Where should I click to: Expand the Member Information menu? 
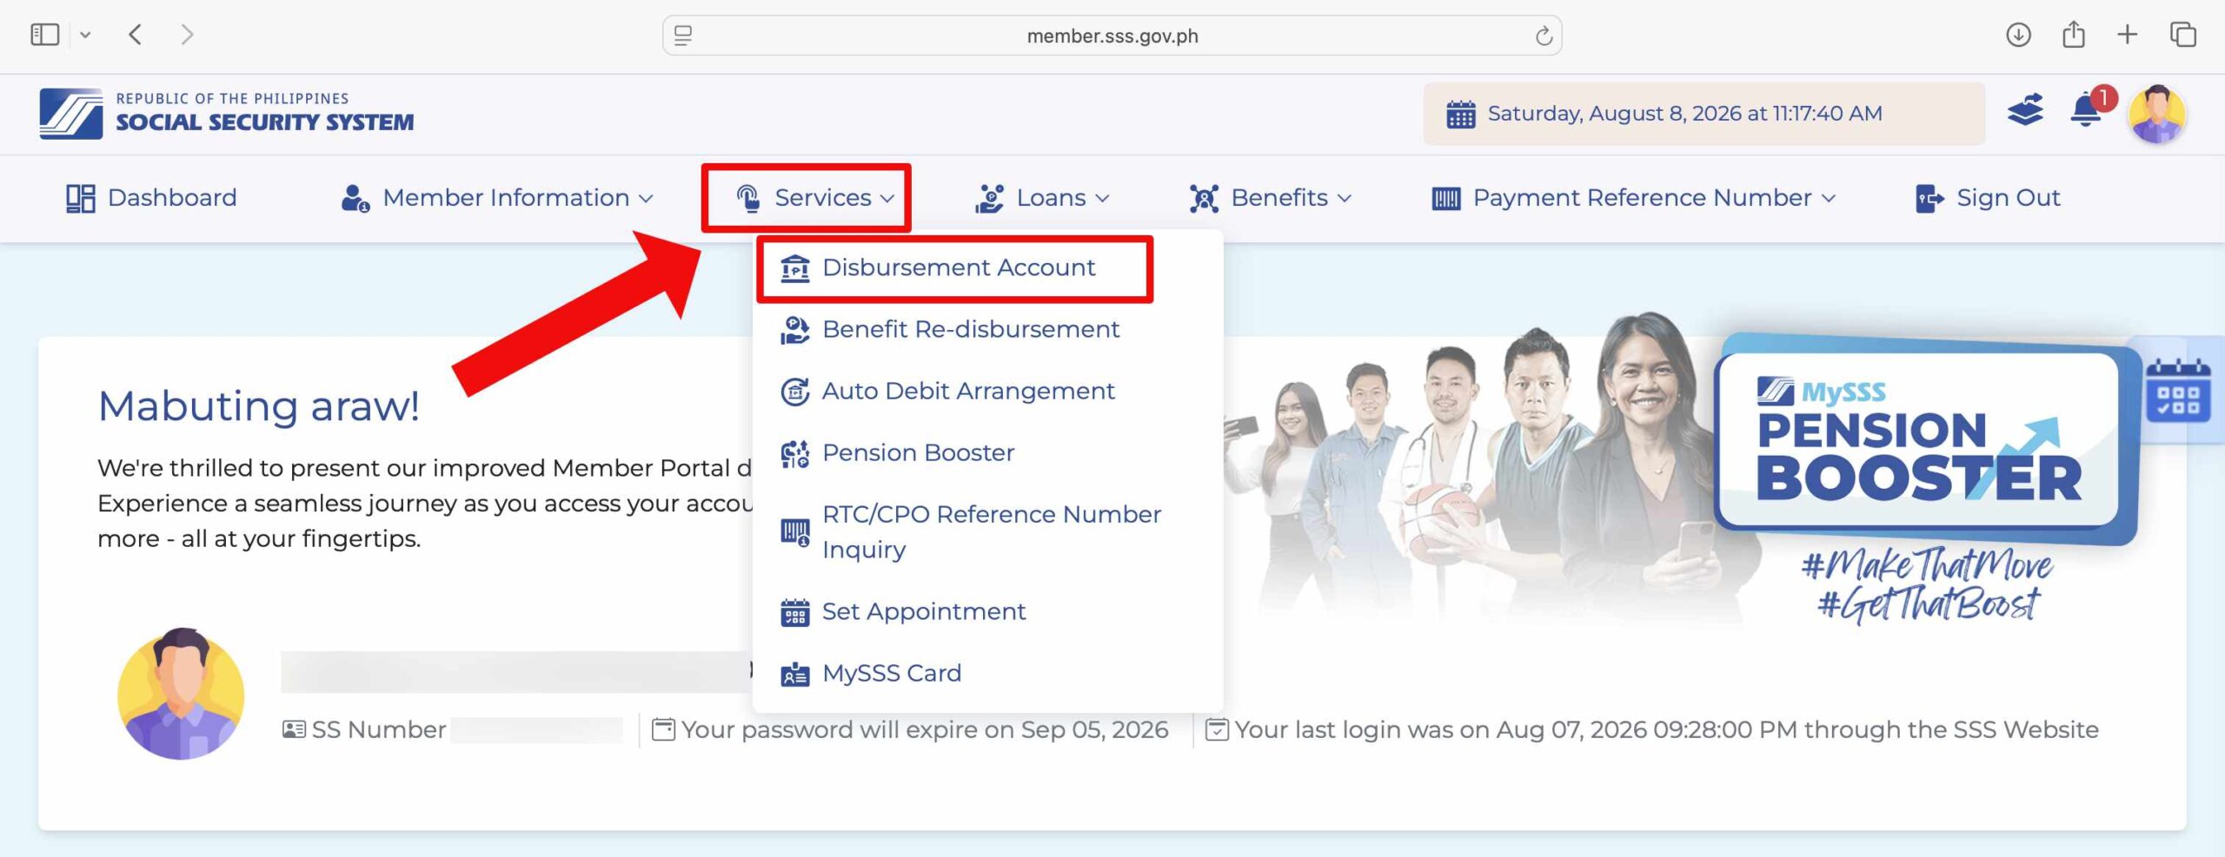pyautogui.click(x=497, y=198)
